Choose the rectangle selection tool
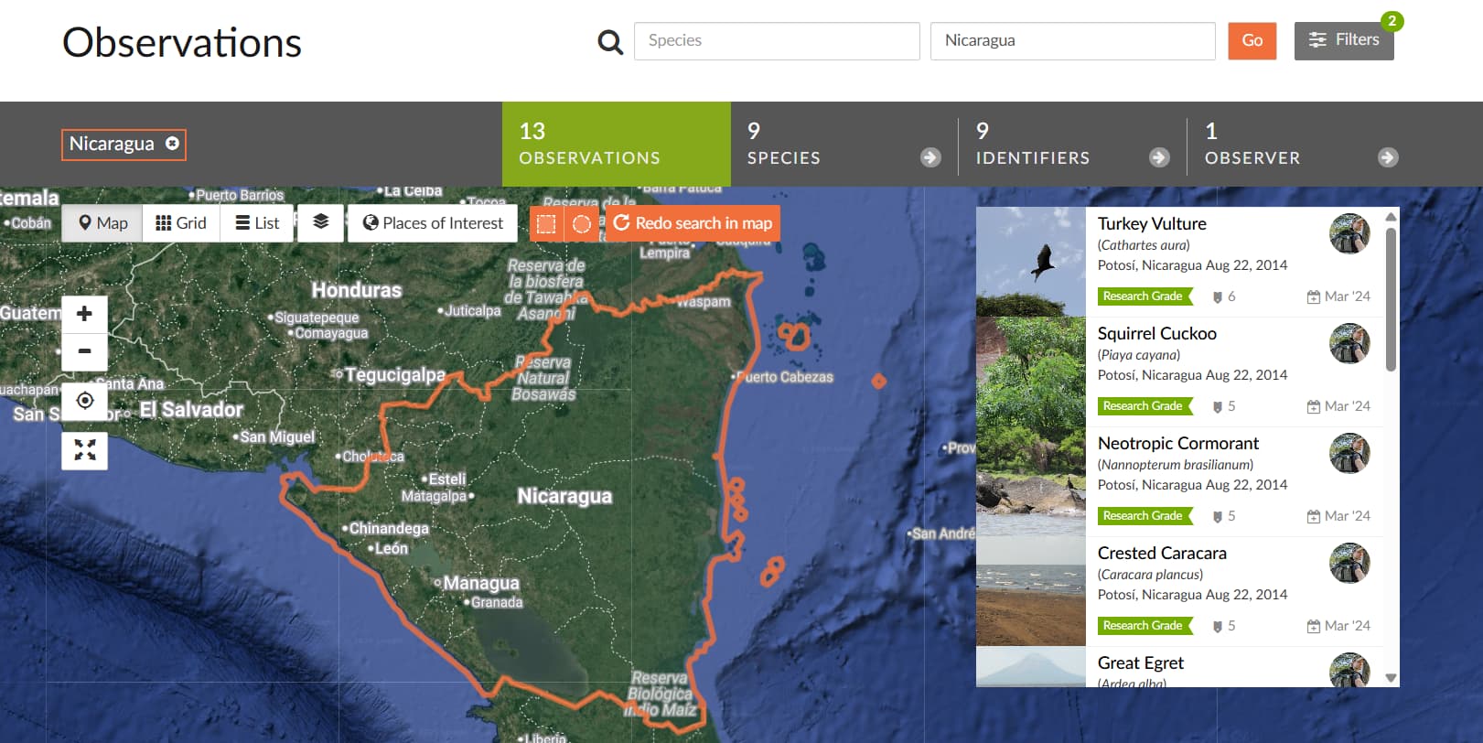Screen dimensions: 1483x743 (546, 224)
